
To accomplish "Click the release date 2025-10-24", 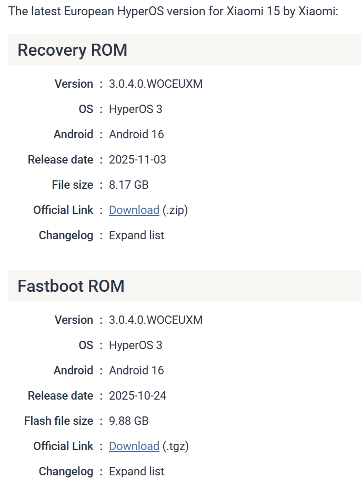I will tap(137, 396).
